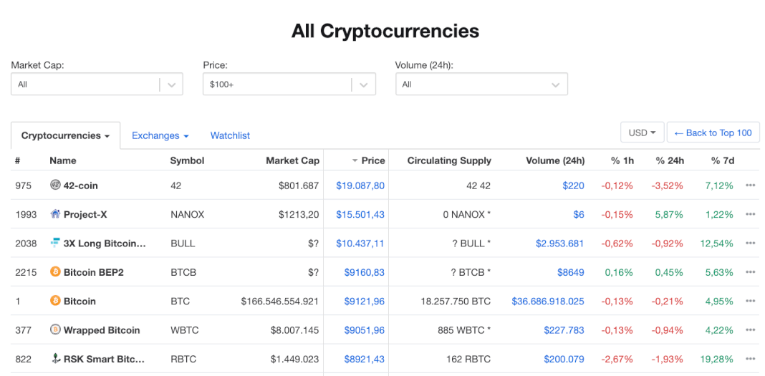Open the 42-coin name link
This screenshot has width=765, height=376.
click(x=80, y=185)
